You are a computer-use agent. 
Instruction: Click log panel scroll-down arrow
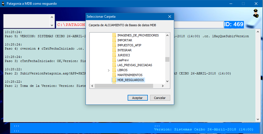[258, 119]
